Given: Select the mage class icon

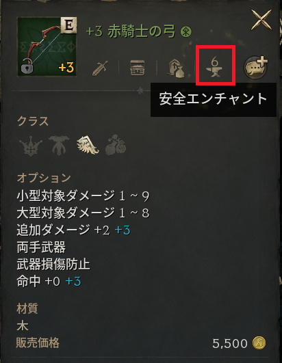Looking at the screenshot, I should pyautogui.click(x=116, y=145).
